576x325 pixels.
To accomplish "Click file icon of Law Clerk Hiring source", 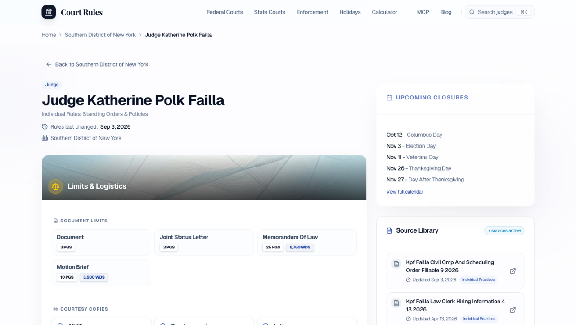I will 396,303.
